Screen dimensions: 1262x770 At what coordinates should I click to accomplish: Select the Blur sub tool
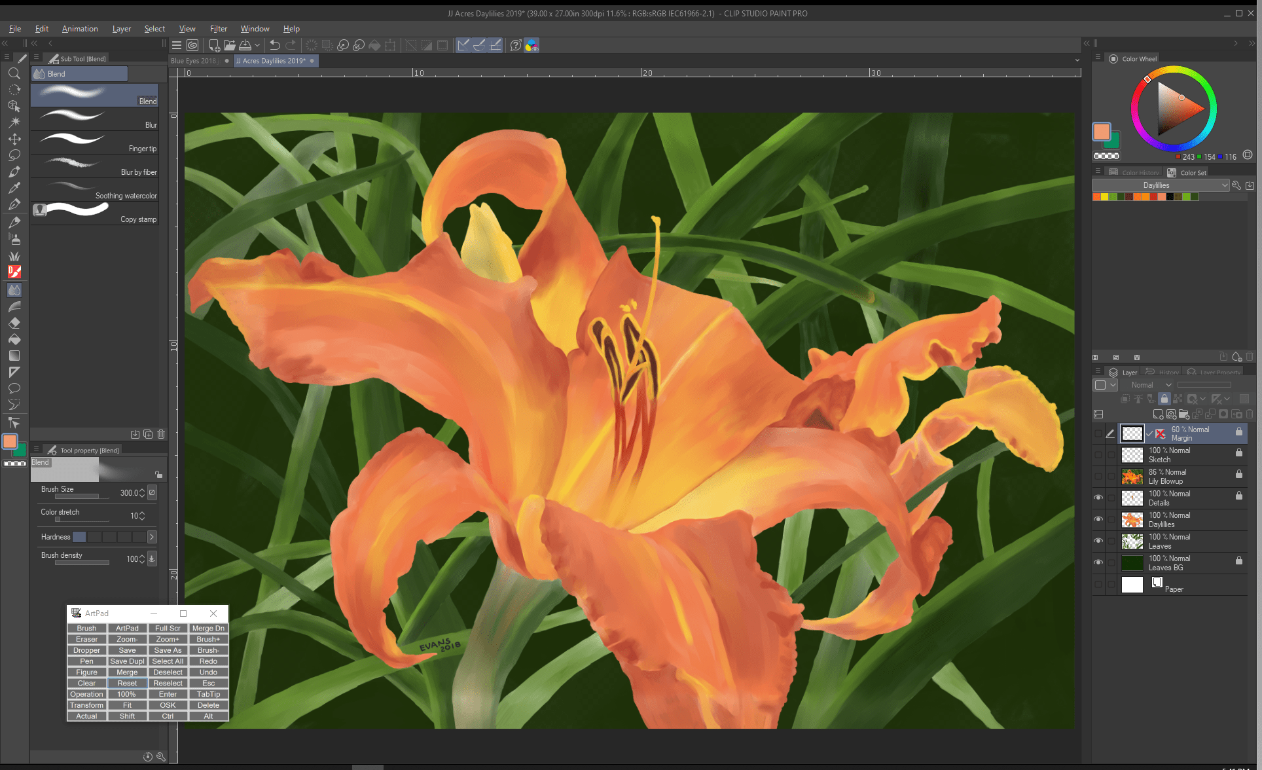(x=95, y=119)
